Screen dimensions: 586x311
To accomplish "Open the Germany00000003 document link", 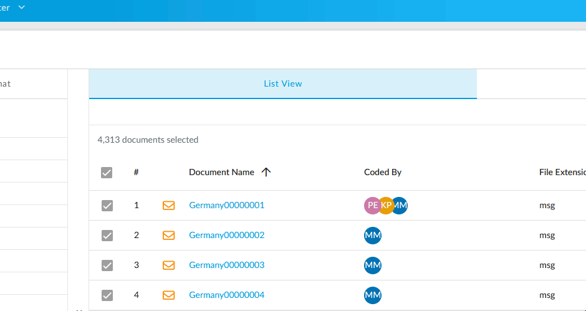I will click(226, 265).
